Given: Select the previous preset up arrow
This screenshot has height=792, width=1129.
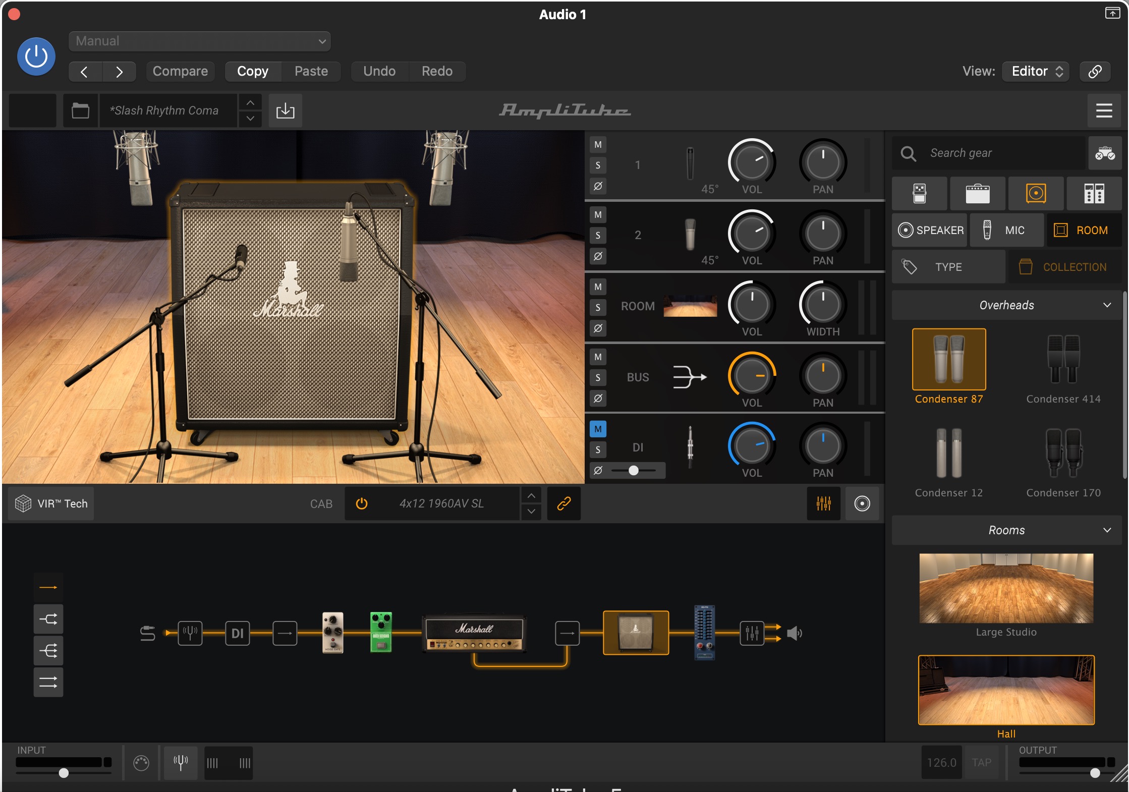Looking at the screenshot, I should pos(250,103).
